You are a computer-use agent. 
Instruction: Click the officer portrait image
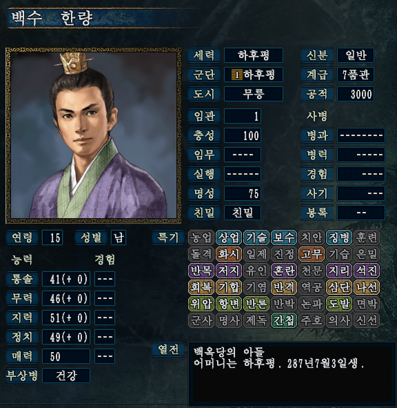(94, 135)
